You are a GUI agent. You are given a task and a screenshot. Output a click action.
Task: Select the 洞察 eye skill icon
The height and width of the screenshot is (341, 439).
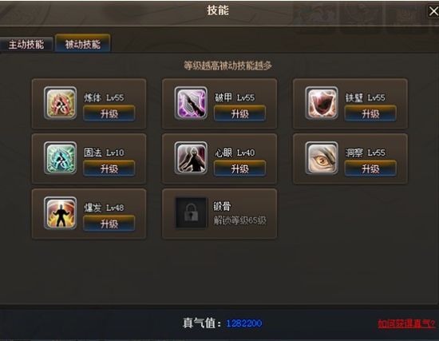click(x=322, y=158)
